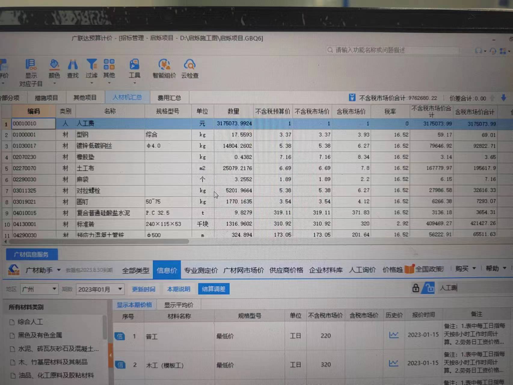Open the 供应商价格 tab
Image resolution: width=513 pixels, height=385 pixels.
(286, 270)
